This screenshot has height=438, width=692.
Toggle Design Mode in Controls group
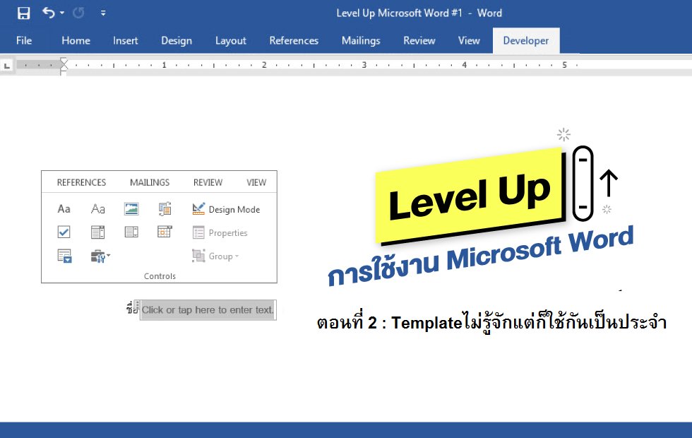pos(226,209)
